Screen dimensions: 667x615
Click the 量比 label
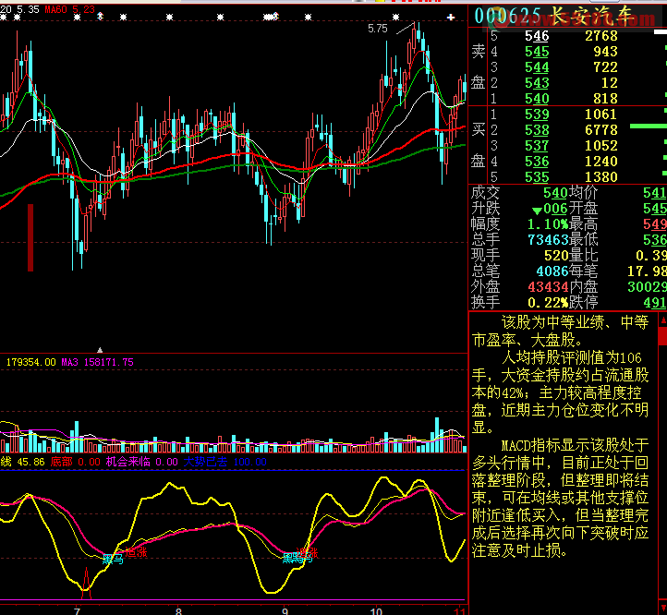[x=583, y=256]
